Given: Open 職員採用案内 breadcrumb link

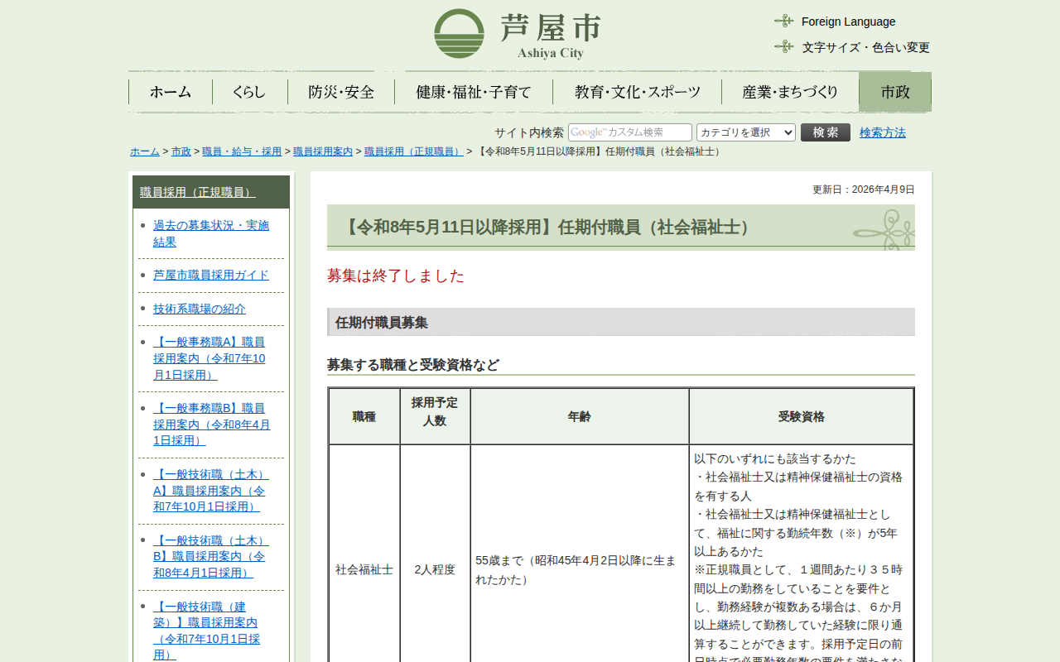Looking at the screenshot, I should pyautogui.click(x=322, y=151).
